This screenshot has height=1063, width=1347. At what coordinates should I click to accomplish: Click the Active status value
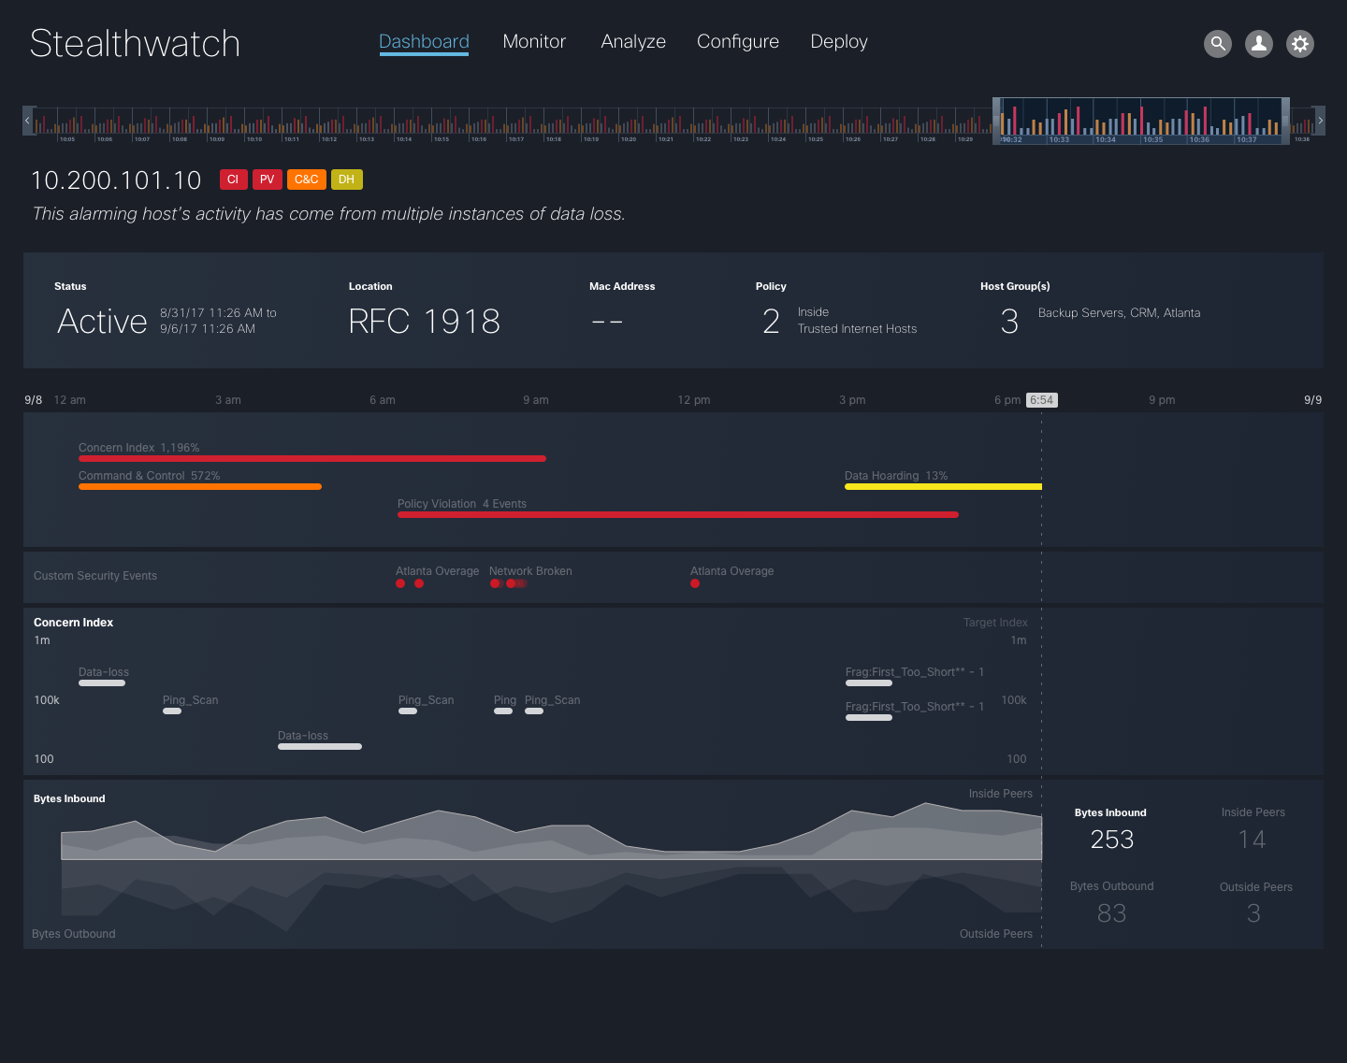[x=102, y=322]
